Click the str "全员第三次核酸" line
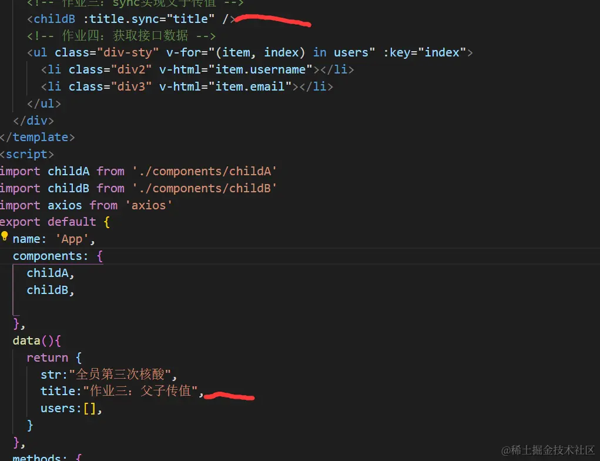The image size is (600, 461). coord(109,374)
